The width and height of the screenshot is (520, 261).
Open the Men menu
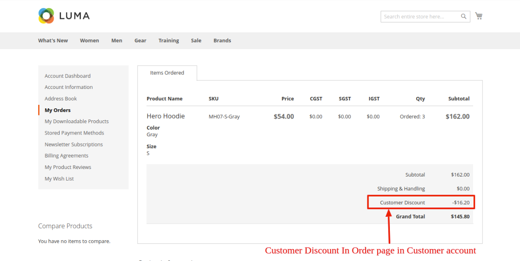[x=117, y=41]
